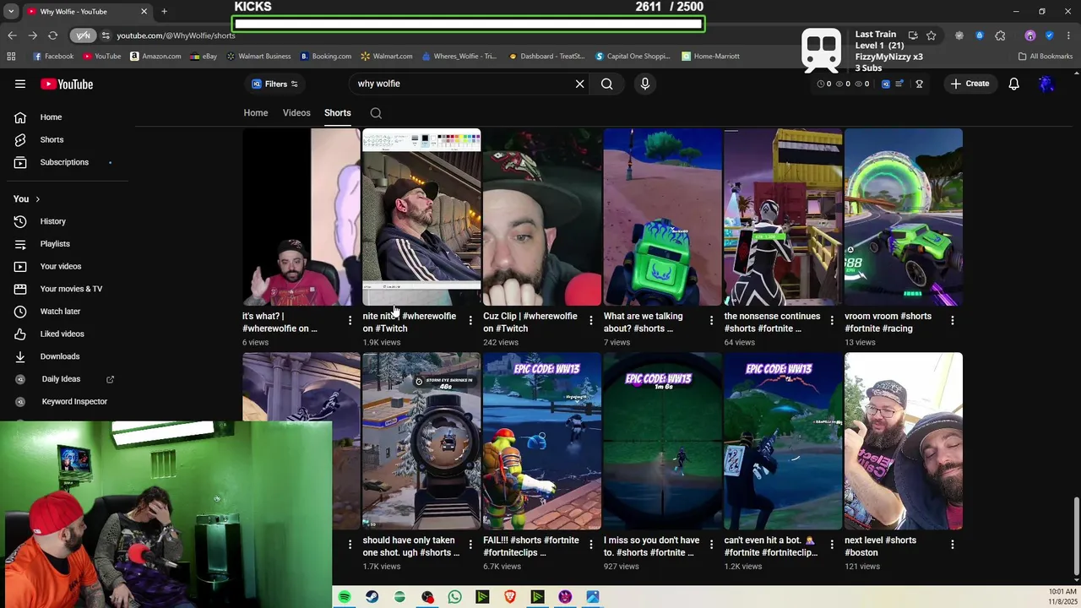This screenshot has width=1081, height=608.
Task: Open more options for 'nite nite' short
Action: [x=470, y=321]
